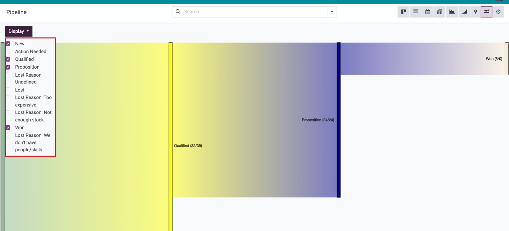
Task: Switch to the List view
Action: point(415,12)
